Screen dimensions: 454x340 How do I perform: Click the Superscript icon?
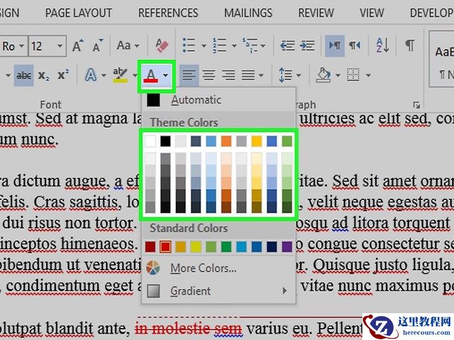pos(63,75)
